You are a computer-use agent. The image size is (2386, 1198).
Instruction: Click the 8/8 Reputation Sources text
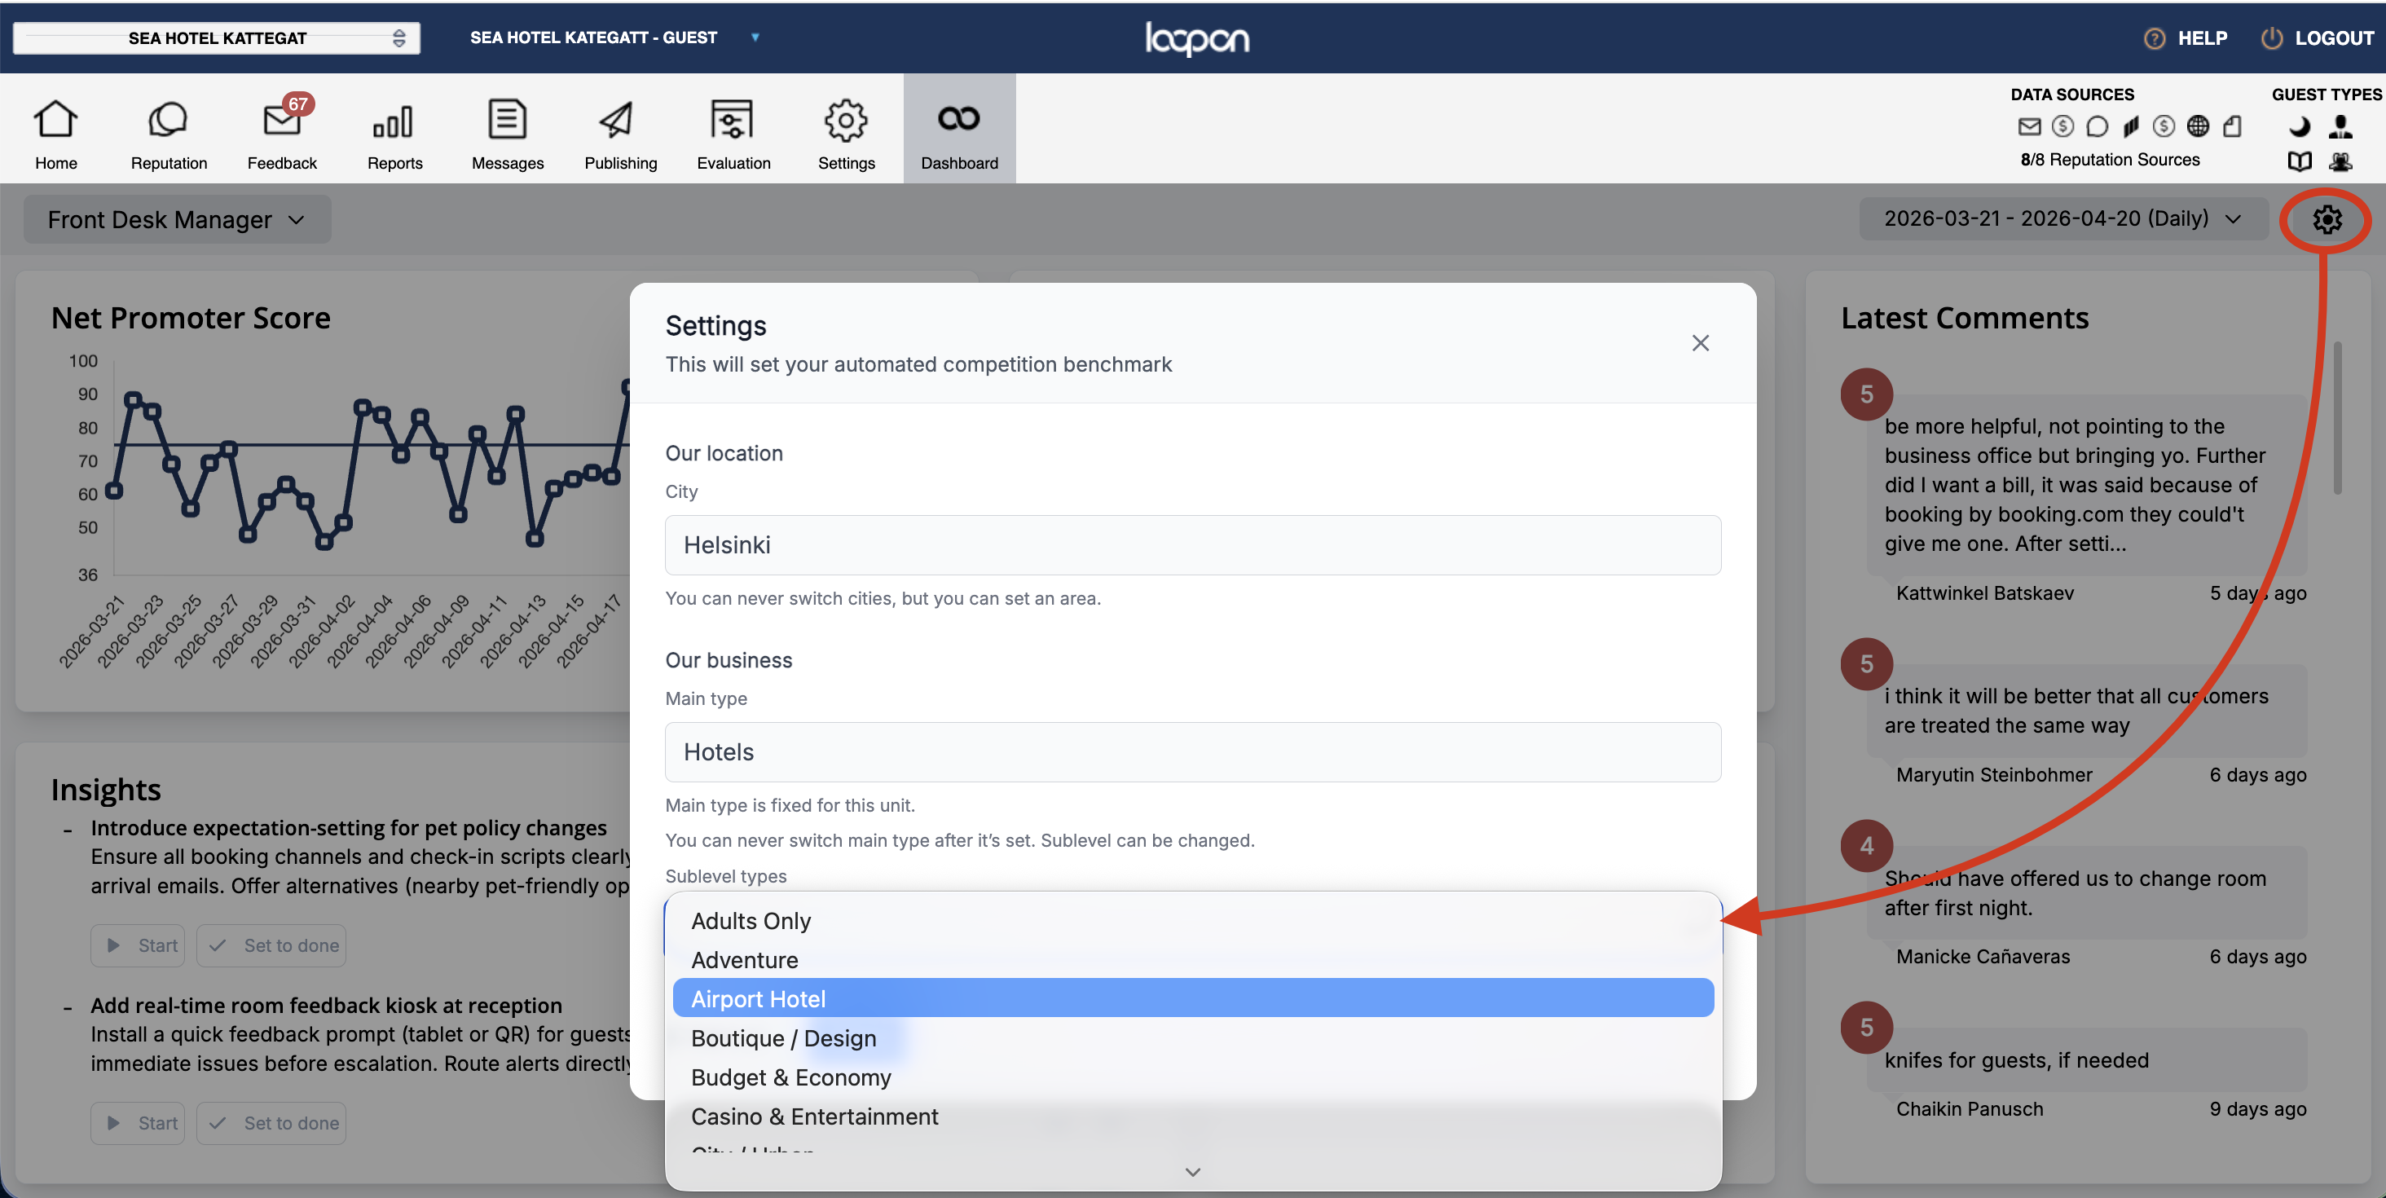(2110, 161)
